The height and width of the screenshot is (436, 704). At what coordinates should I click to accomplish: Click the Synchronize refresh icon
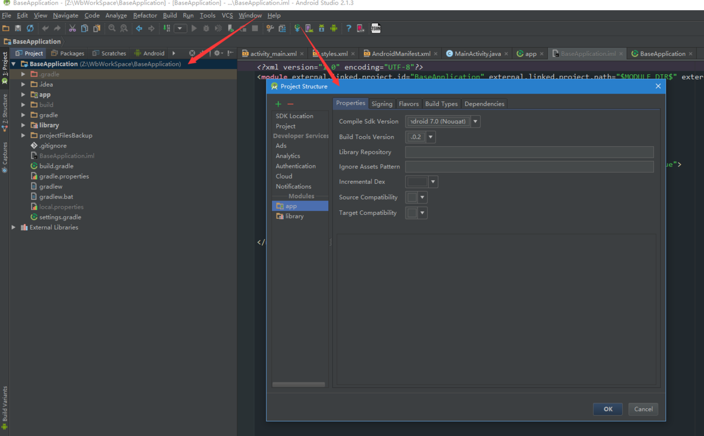click(30, 28)
